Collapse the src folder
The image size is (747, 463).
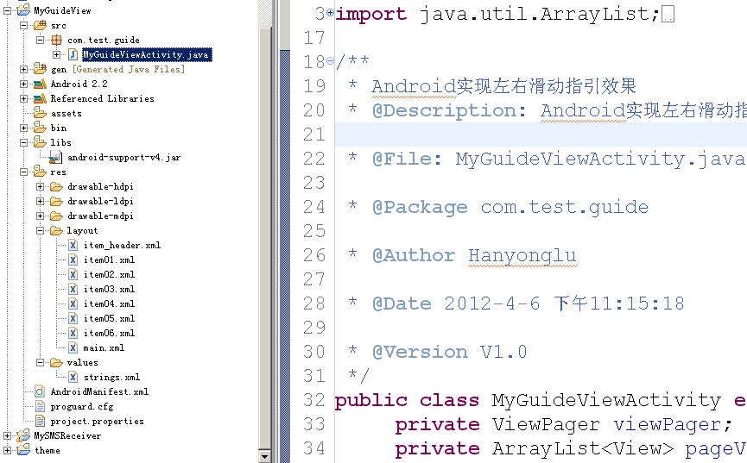click(x=23, y=25)
